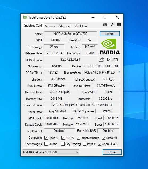Click Default Clock value 1020 MHz
The width and height of the screenshot is (148, 169).
pyautogui.click(x=52, y=124)
